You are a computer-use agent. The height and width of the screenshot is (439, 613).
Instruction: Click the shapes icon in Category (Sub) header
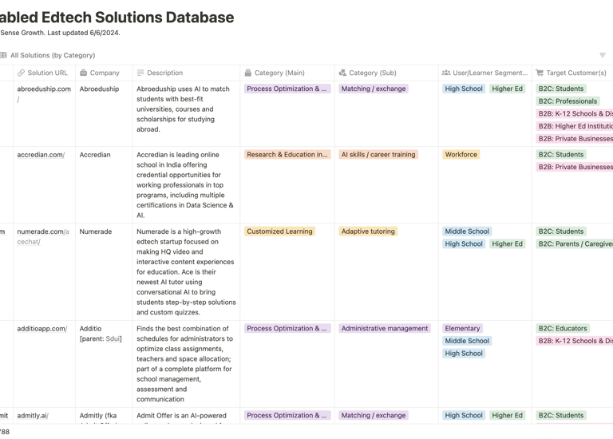342,73
